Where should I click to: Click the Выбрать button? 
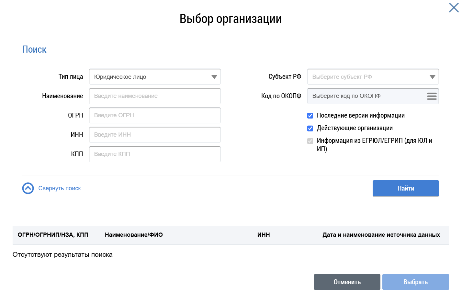click(x=415, y=282)
